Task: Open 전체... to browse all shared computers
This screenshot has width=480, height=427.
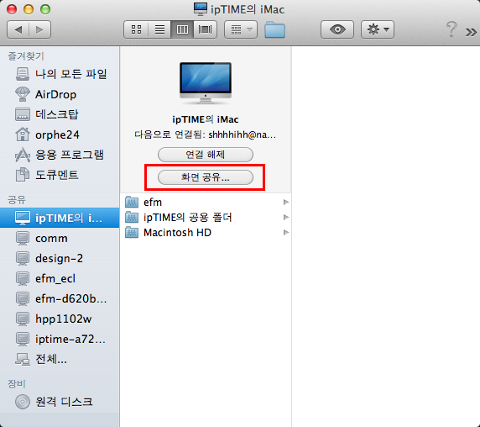Action: click(x=60, y=359)
